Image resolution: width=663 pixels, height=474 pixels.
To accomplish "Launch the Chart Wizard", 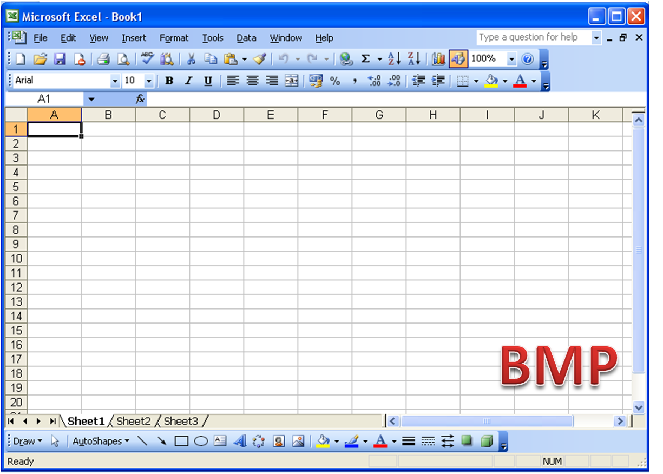I will click(x=438, y=59).
